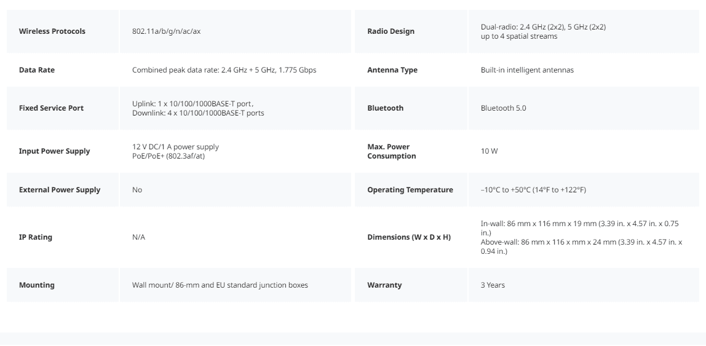Click the Uplink 10/100/1000BASE-T port text

192,103
